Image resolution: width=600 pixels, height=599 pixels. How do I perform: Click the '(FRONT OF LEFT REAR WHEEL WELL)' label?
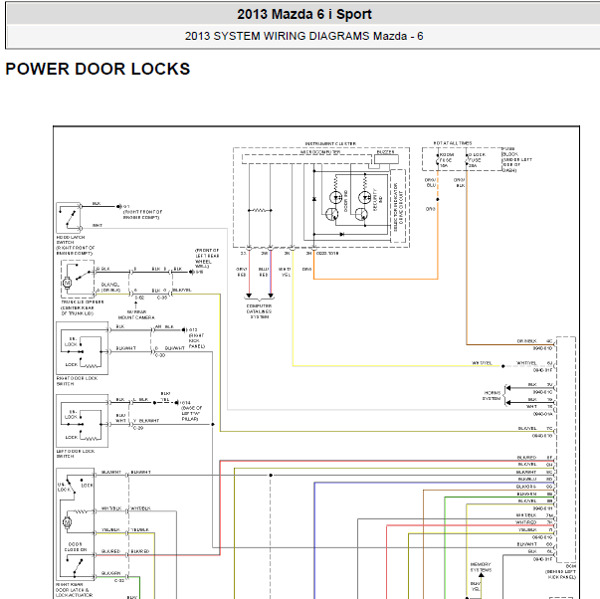click(x=207, y=259)
